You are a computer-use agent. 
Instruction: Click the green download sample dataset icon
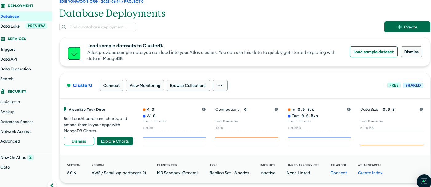(74, 52)
